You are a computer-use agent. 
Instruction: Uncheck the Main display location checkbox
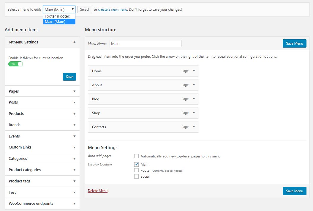point(137,164)
